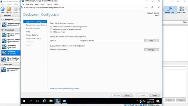Click the < Previous wizard button

click(116, 95)
